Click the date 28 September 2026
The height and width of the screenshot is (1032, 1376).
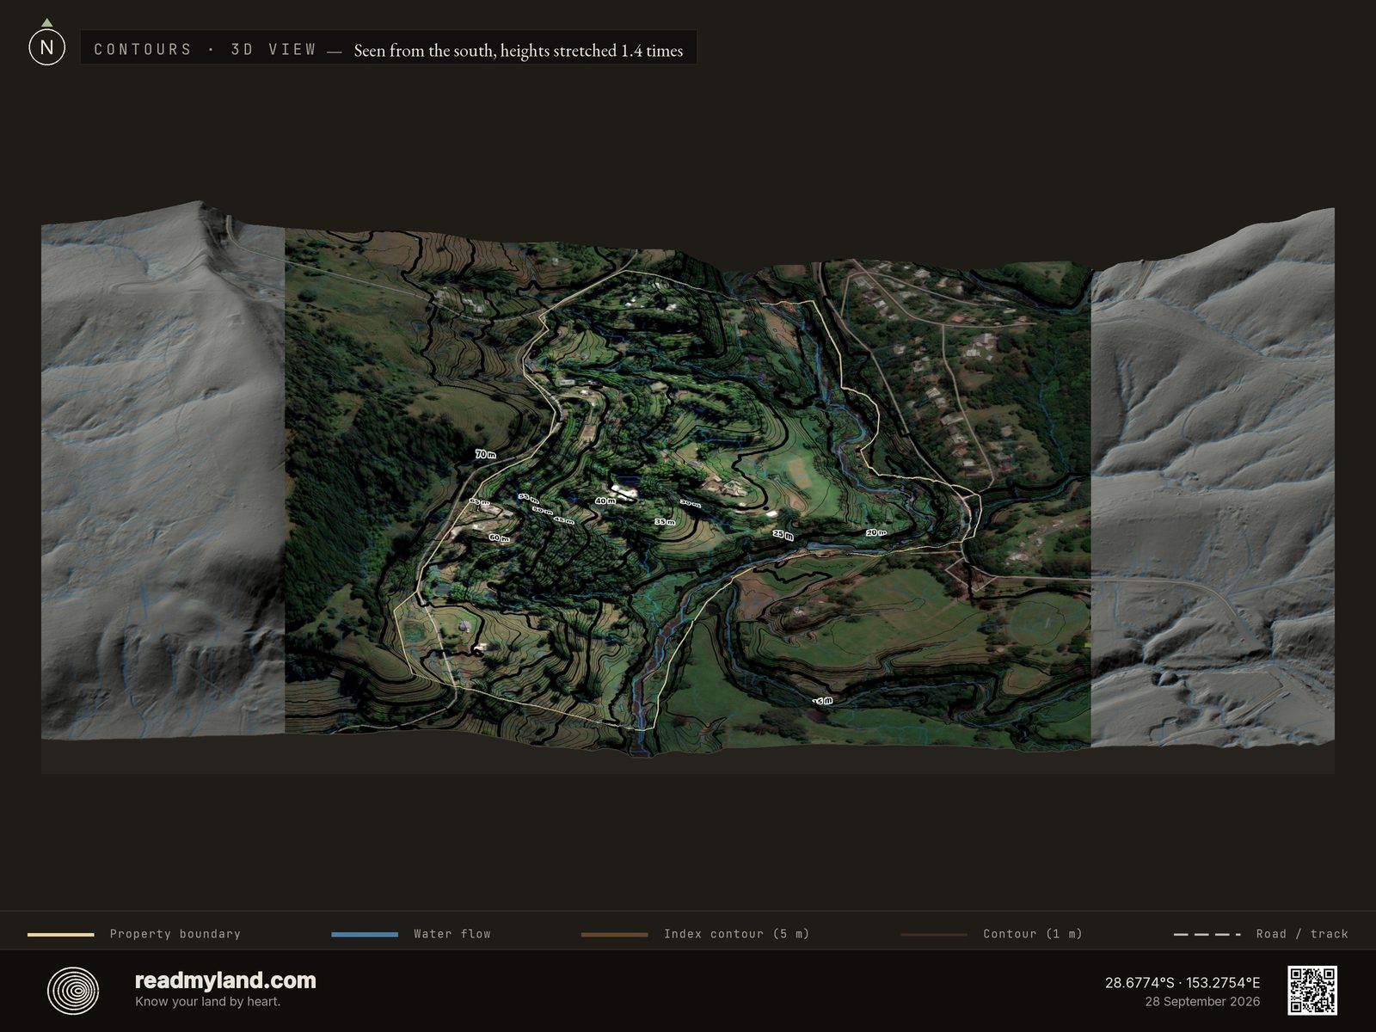pyautogui.click(x=1202, y=1002)
